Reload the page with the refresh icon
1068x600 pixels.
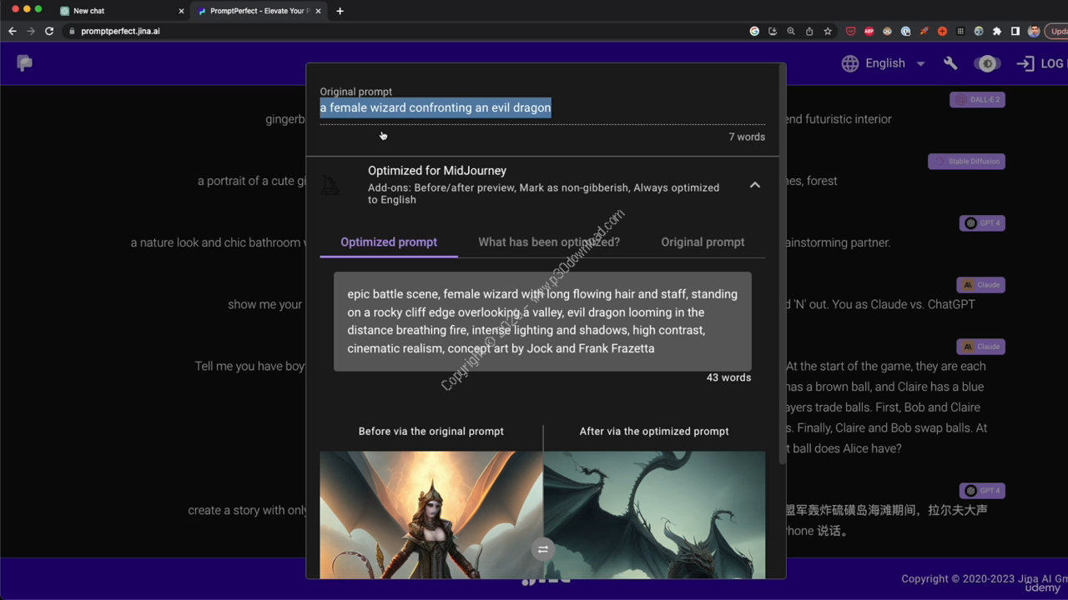tap(49, 31)
